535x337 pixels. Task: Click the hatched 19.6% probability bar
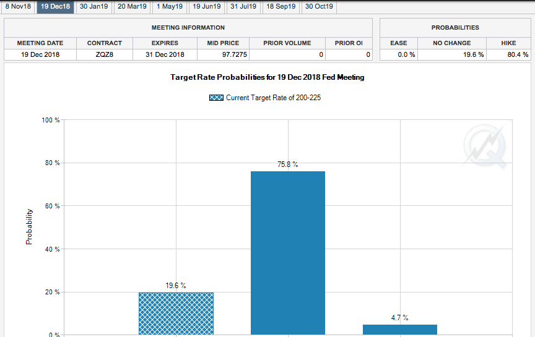pyautogui.click(x=176, y=314)
